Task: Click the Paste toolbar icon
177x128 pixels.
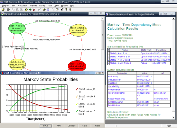Action: pos(17,10)
